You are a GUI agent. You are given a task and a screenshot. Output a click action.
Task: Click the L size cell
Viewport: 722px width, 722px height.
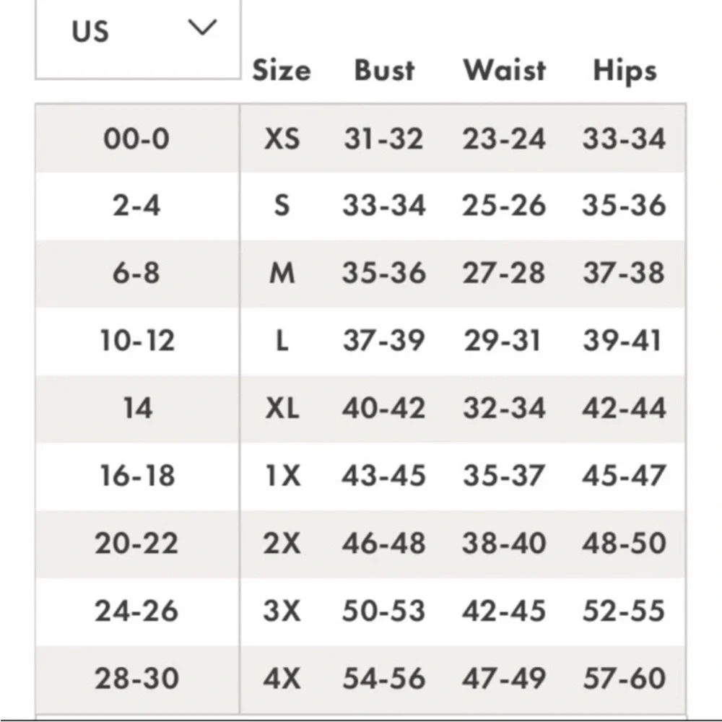point(282,341)
